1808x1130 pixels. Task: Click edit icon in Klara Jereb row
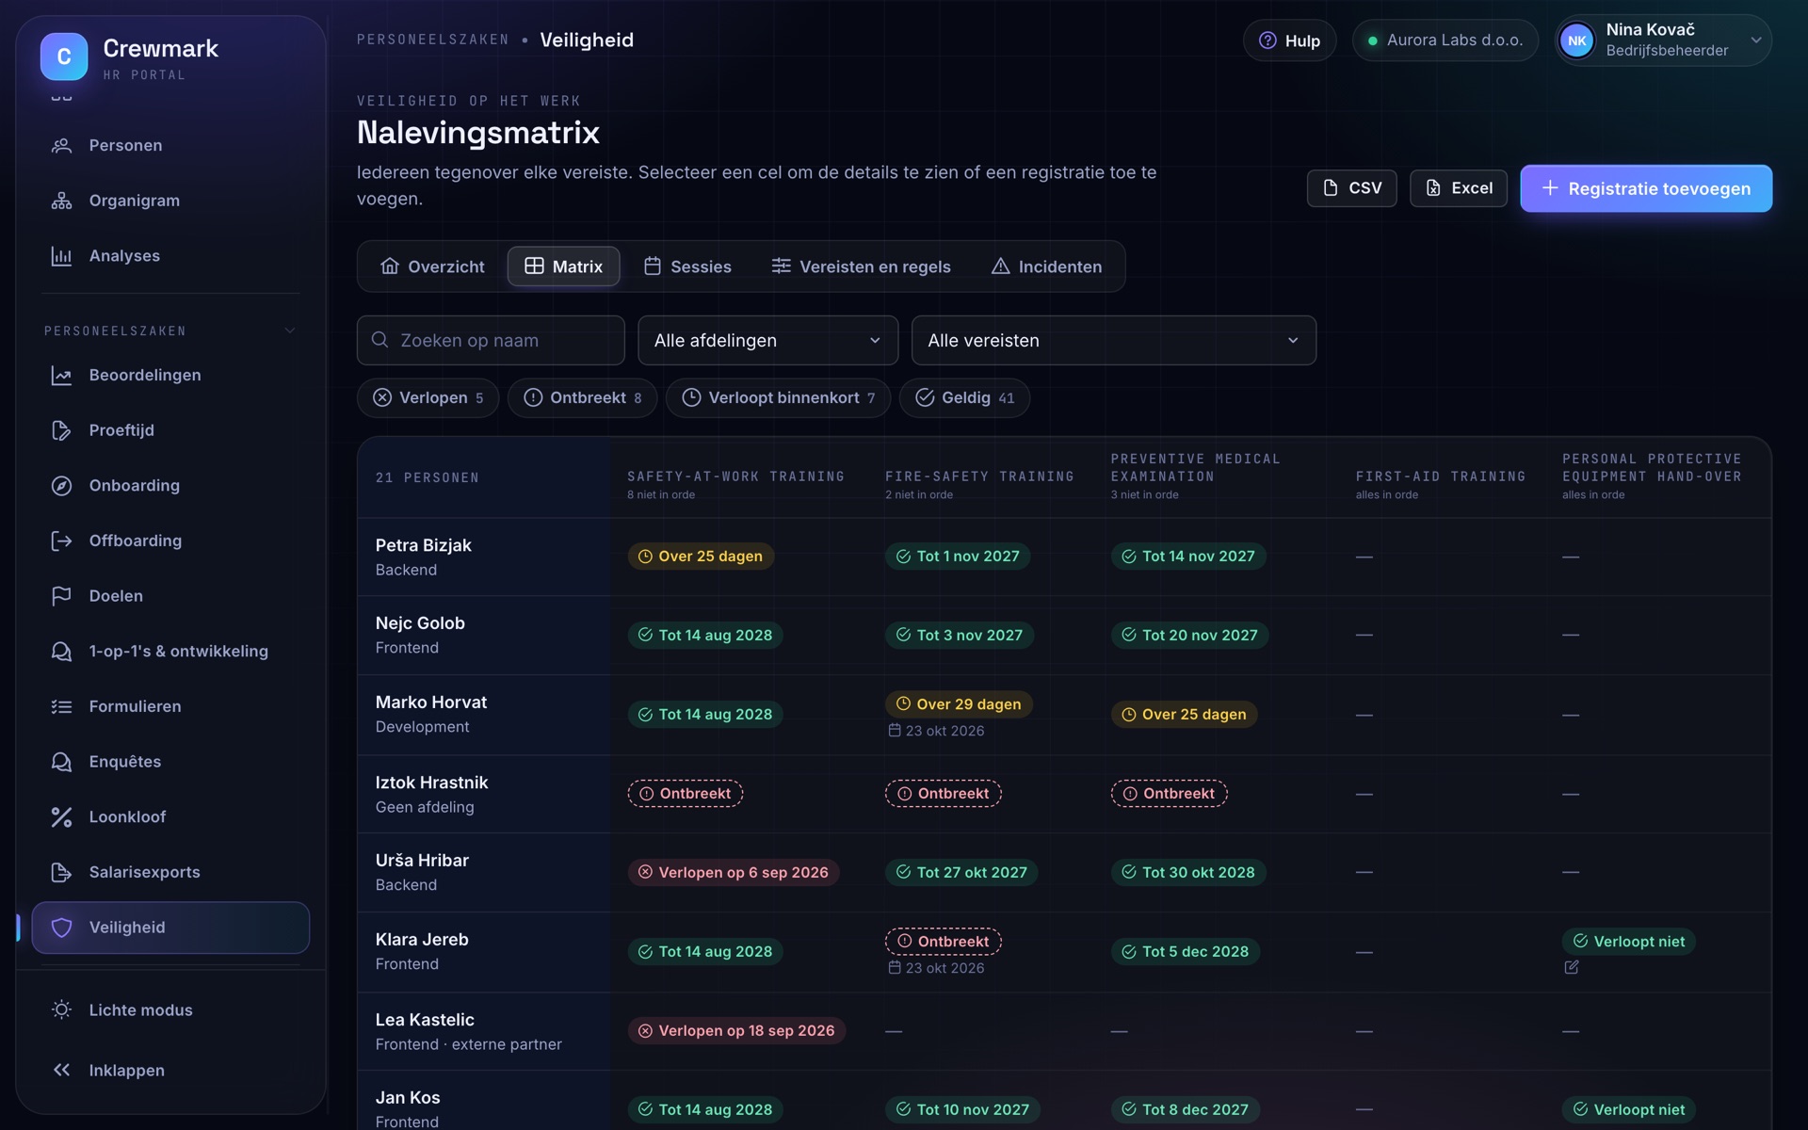click(1571, 967)
